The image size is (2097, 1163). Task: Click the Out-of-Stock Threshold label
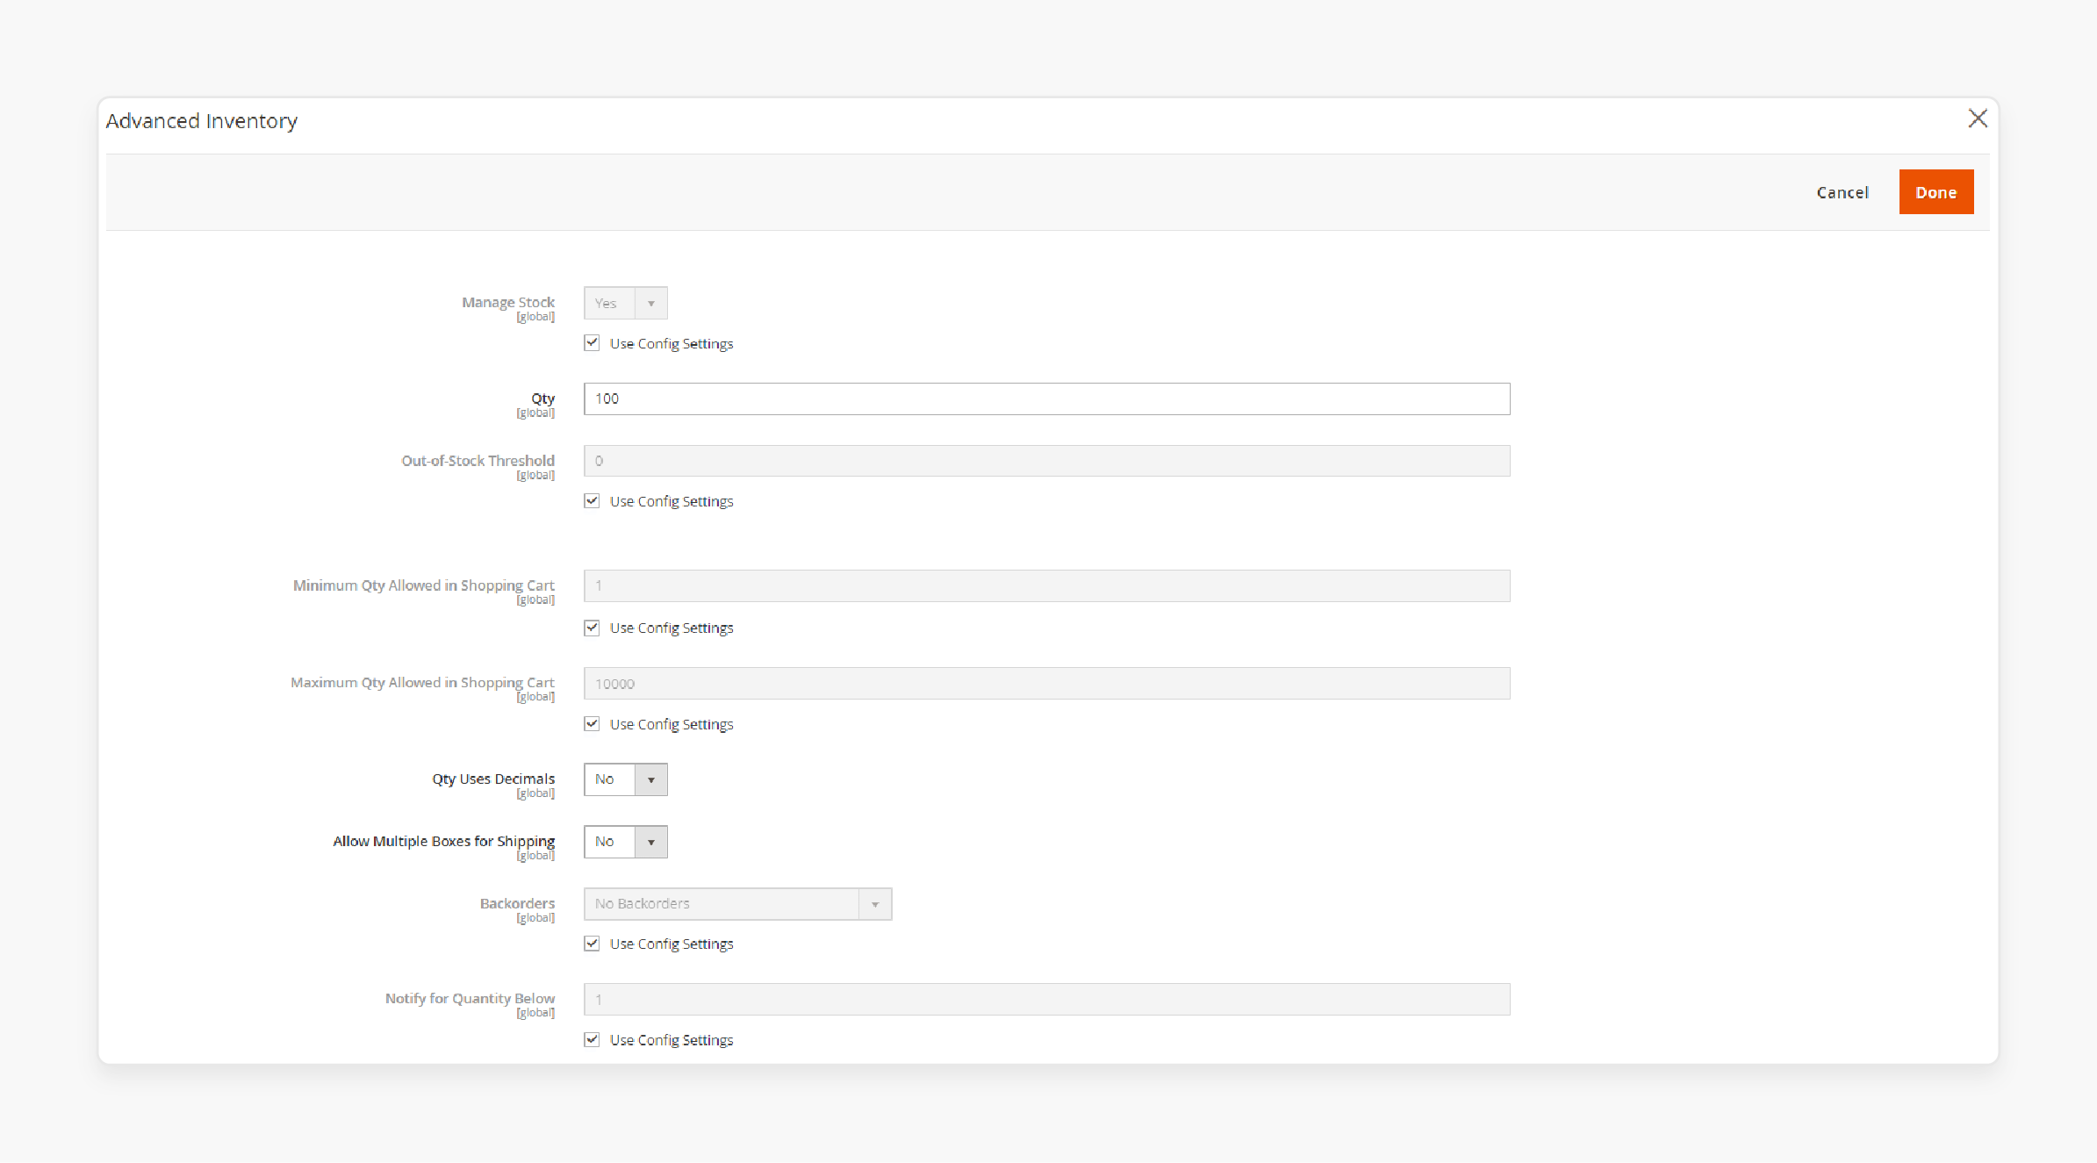(x=478, y=460)
